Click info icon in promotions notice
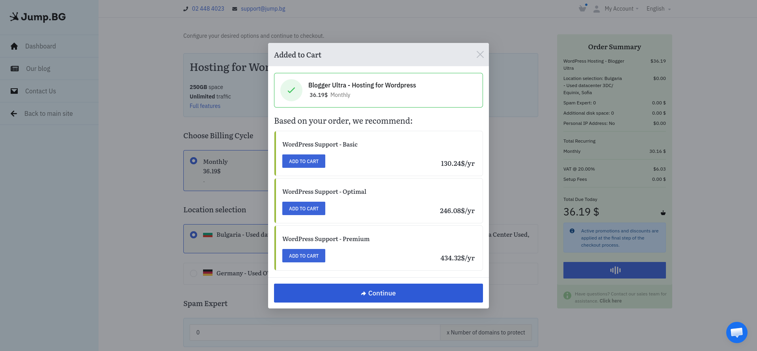Screen dimensions: 757x351 point(572,231)
